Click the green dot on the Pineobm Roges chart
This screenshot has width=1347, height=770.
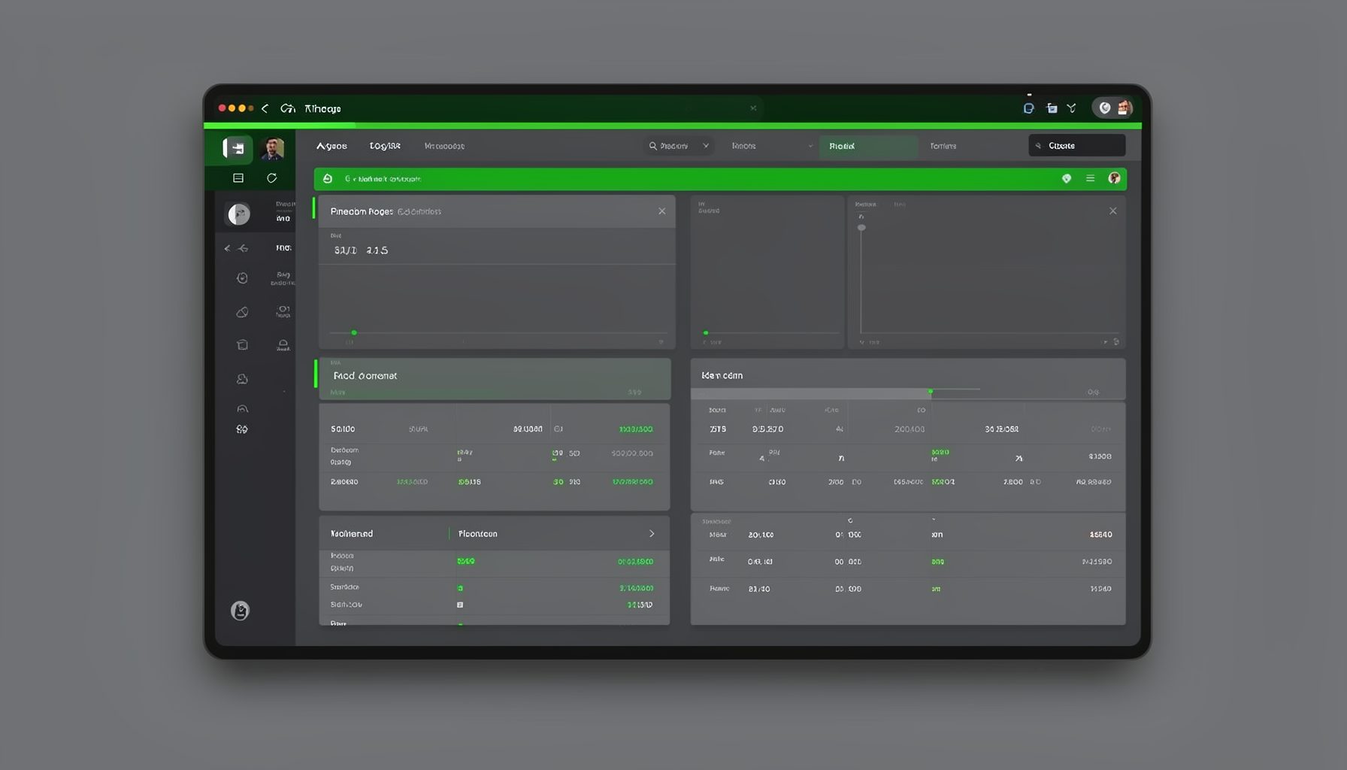(354, 332)
